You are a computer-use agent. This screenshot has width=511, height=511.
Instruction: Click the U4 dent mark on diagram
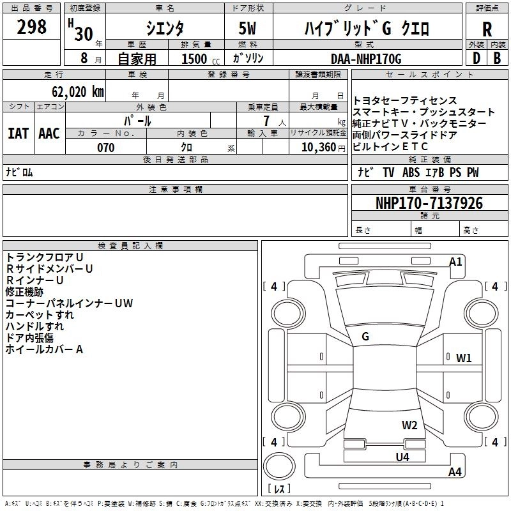(402, 457)
